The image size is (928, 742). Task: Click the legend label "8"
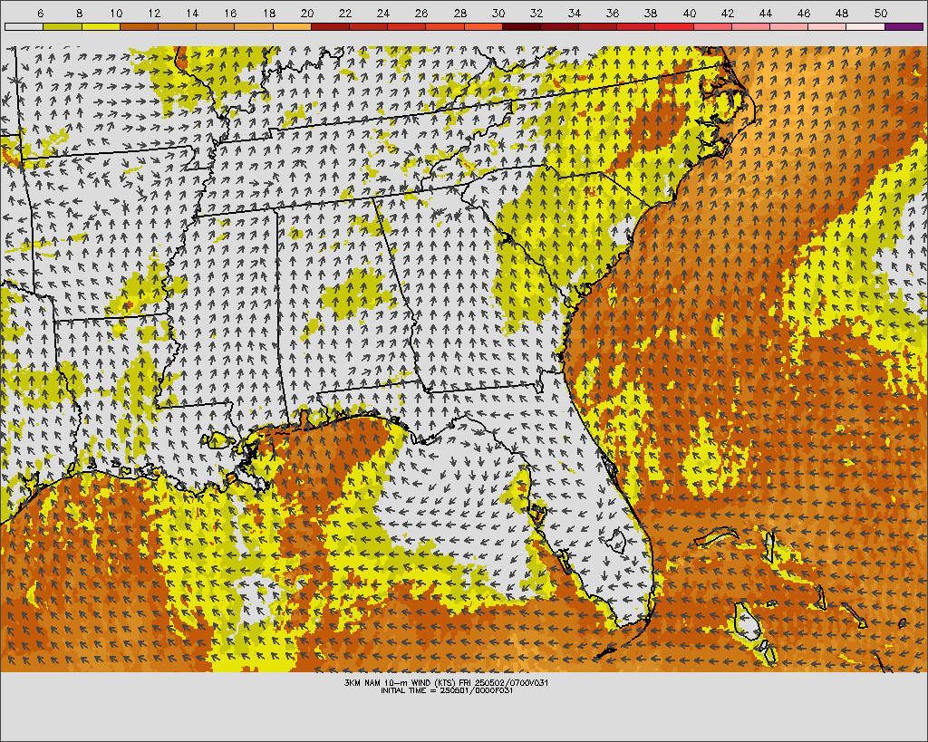(79, 13)
